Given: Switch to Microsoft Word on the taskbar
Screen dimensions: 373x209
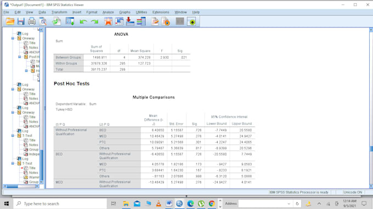Looking at the screenshot, I should (169, 204).
